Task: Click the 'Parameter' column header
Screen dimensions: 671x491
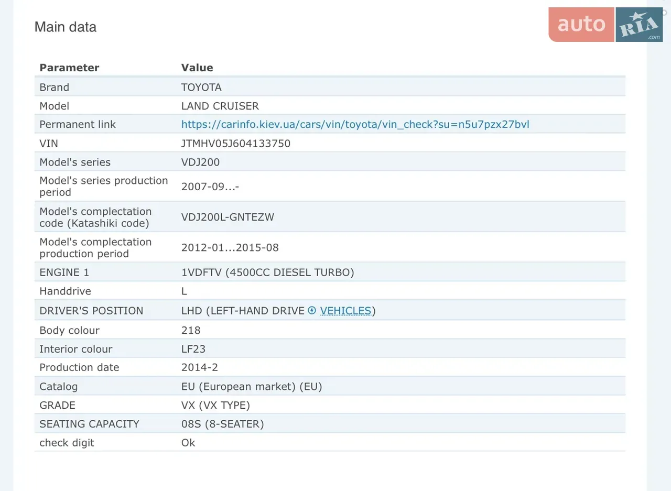Action: 69,68
